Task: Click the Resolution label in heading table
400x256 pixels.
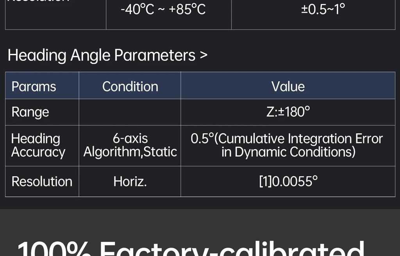Action: coord(42,181)
